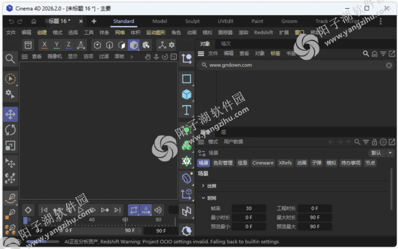Open the search magnifier in left toolbar
The height and width of the screenshot is (249, 398).
point(10,59)
